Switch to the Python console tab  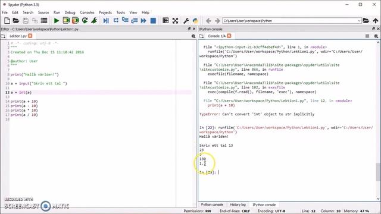[212, 204]
